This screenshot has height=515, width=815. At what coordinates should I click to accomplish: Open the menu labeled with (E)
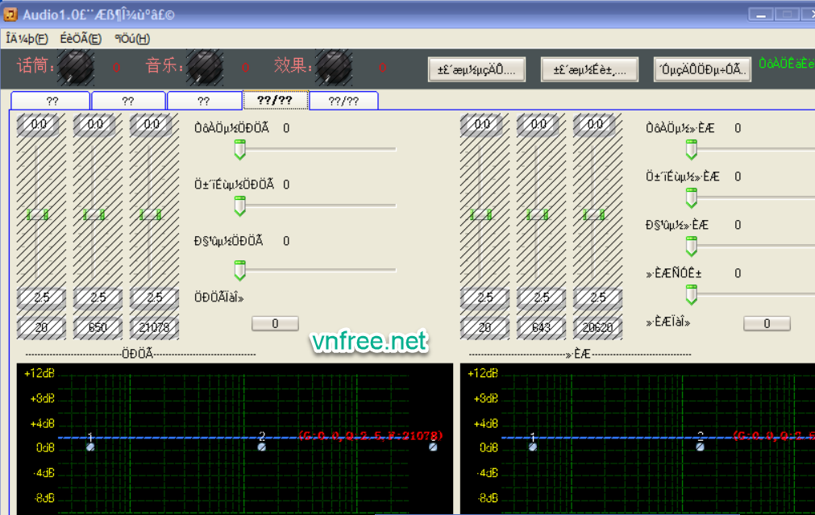point(81,39)
